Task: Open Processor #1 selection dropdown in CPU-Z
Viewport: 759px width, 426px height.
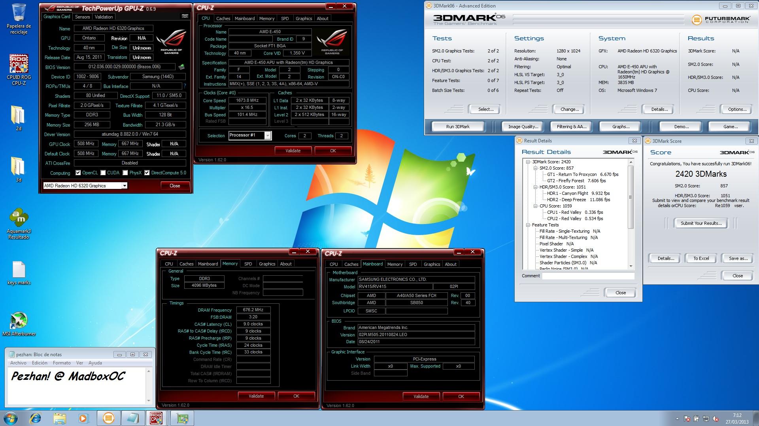Action: click(x=268, y=135)
